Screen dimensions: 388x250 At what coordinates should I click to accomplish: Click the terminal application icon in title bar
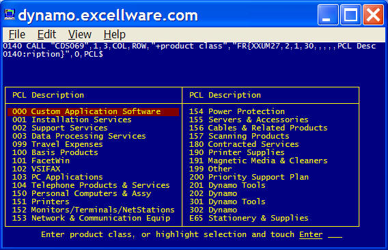10,14
